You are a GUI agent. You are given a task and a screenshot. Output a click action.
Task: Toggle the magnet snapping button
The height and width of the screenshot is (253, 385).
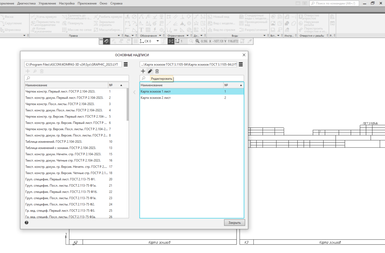point(107,41)
